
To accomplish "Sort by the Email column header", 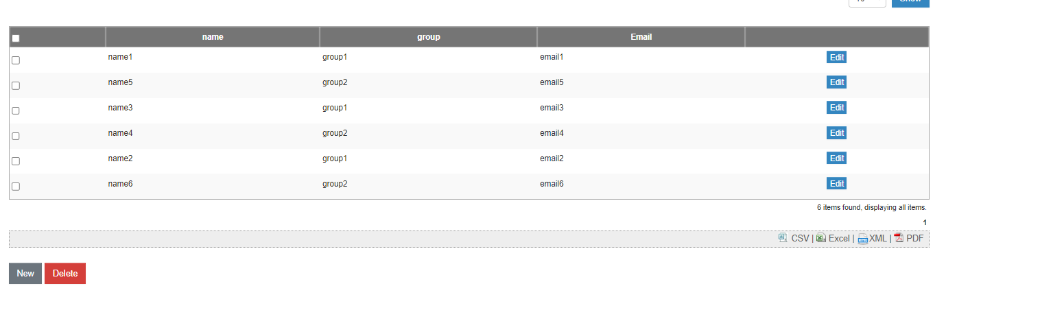I will (x=641, y=37).
